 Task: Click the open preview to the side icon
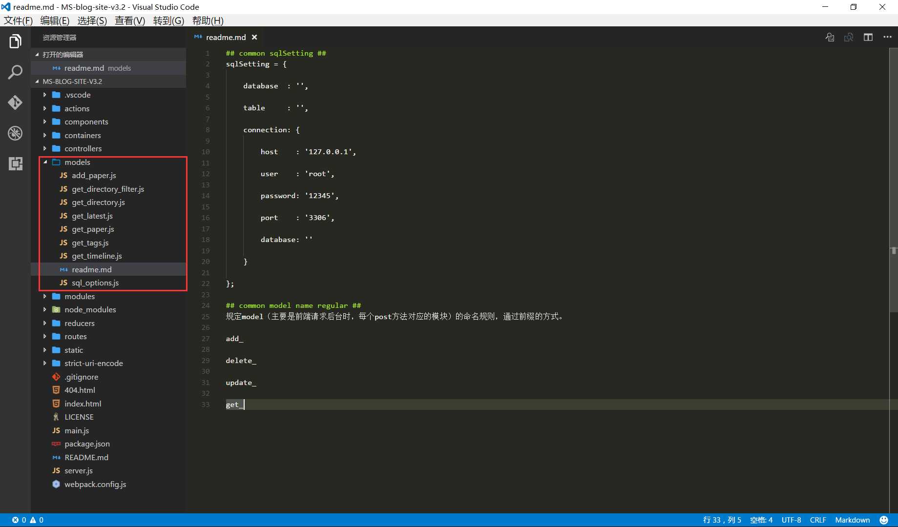[849, 37]
